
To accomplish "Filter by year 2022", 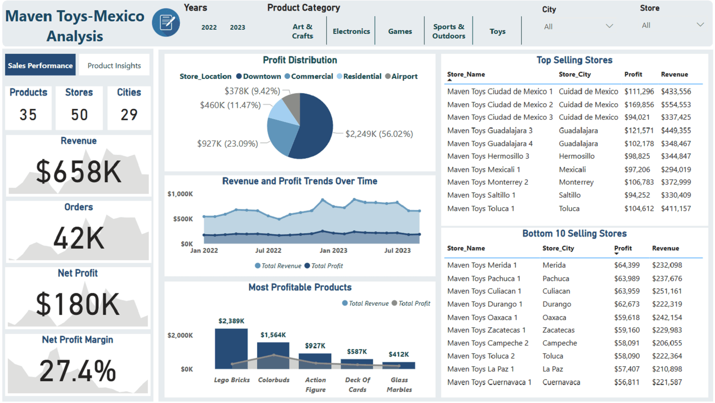I will coord(209,27).
